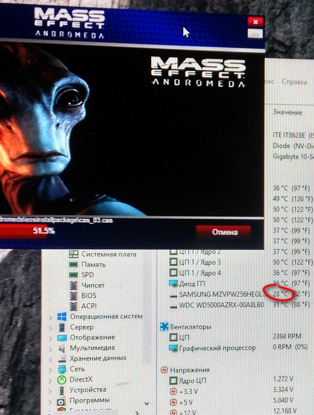Expand the Отображение tree node
The width and height of the screenshot is (314, 415).
pyautogui.click(x=50, y=338)
